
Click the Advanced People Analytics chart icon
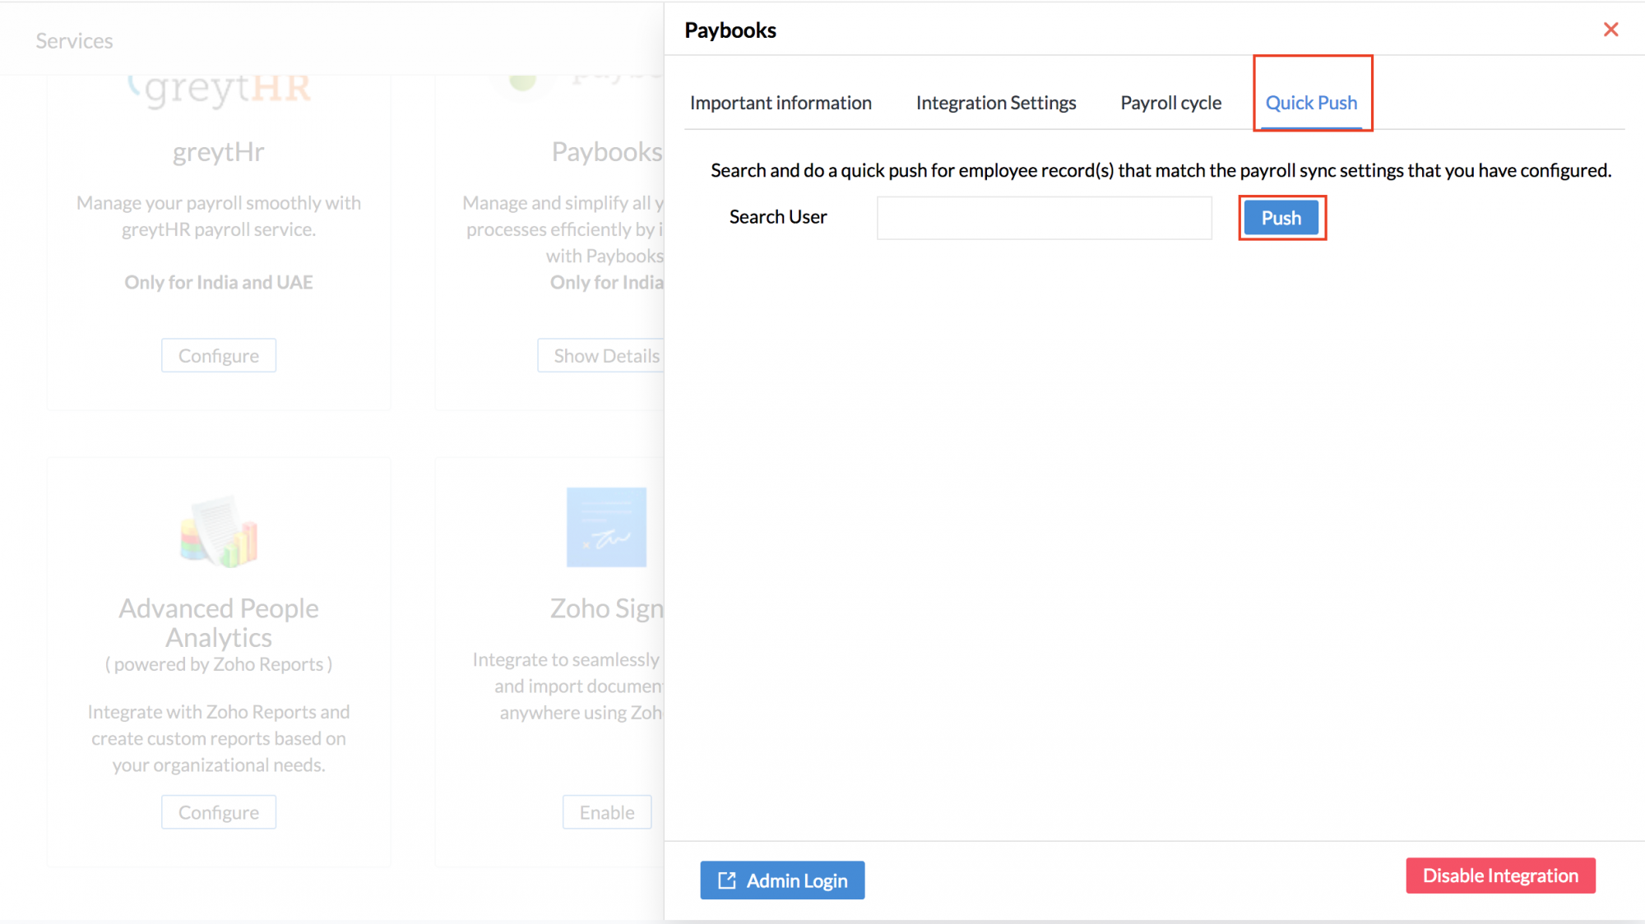click(x=219, y=531)
